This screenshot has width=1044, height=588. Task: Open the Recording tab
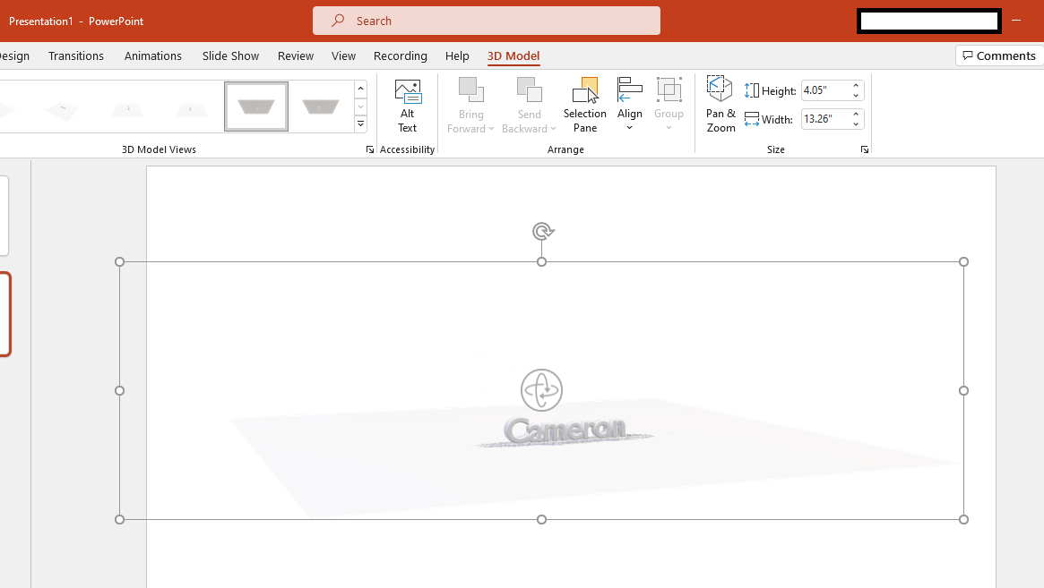point(401,55)
